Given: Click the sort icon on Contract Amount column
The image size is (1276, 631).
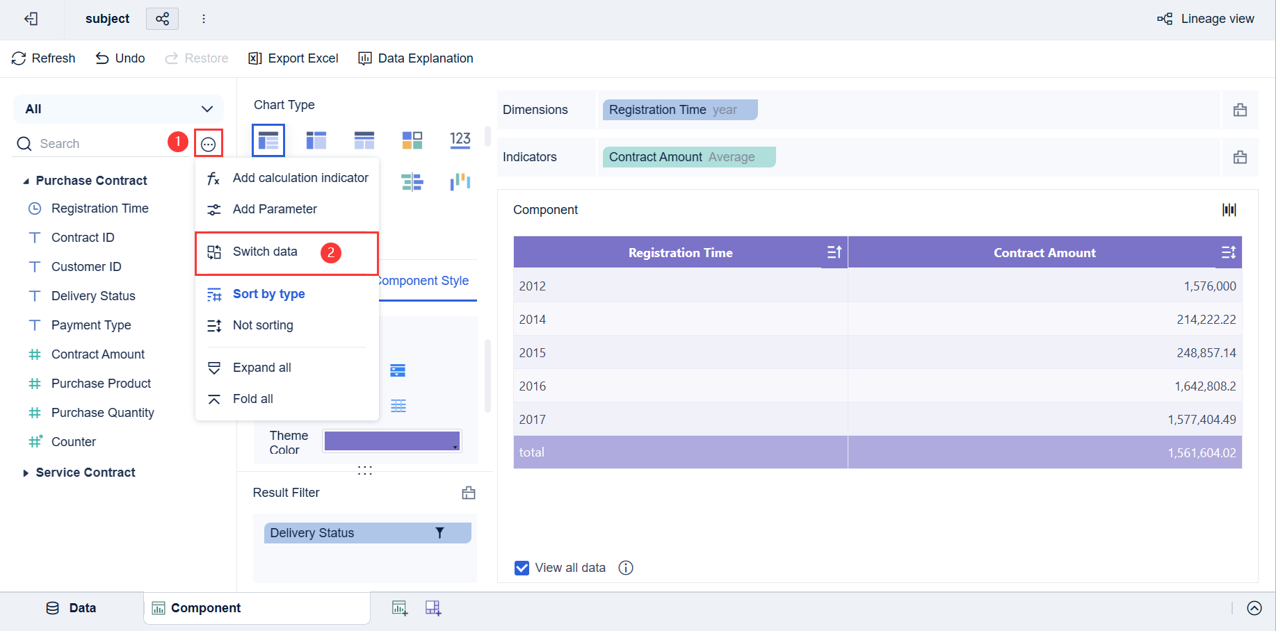Looking at the screenshot, I should 1229,252.
